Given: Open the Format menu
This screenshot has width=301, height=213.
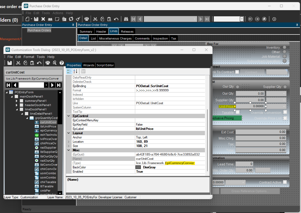Looking at the screenshot, I should (x=29, y=57).
